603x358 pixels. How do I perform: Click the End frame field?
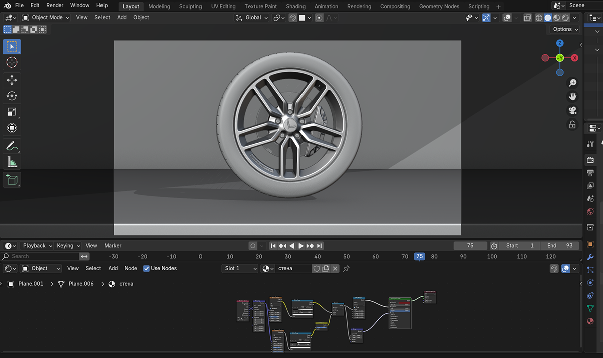click(559, 246)
